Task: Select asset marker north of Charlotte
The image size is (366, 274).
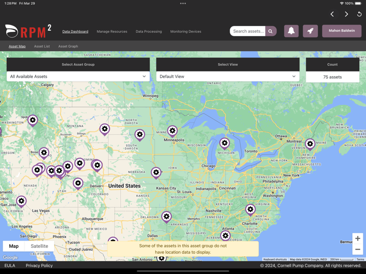Action: pyautogui.click(x=250, y=210)
